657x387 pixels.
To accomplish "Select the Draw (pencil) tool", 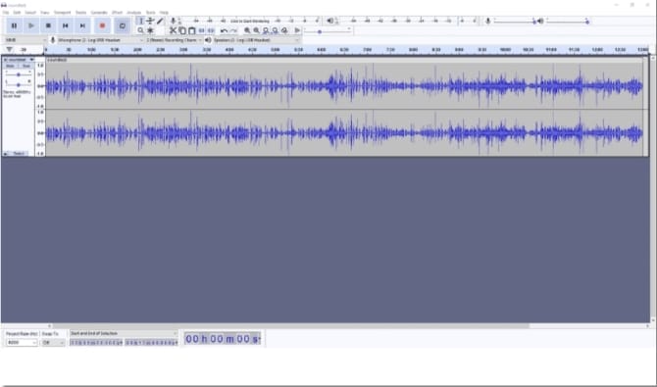I will 160,21.
